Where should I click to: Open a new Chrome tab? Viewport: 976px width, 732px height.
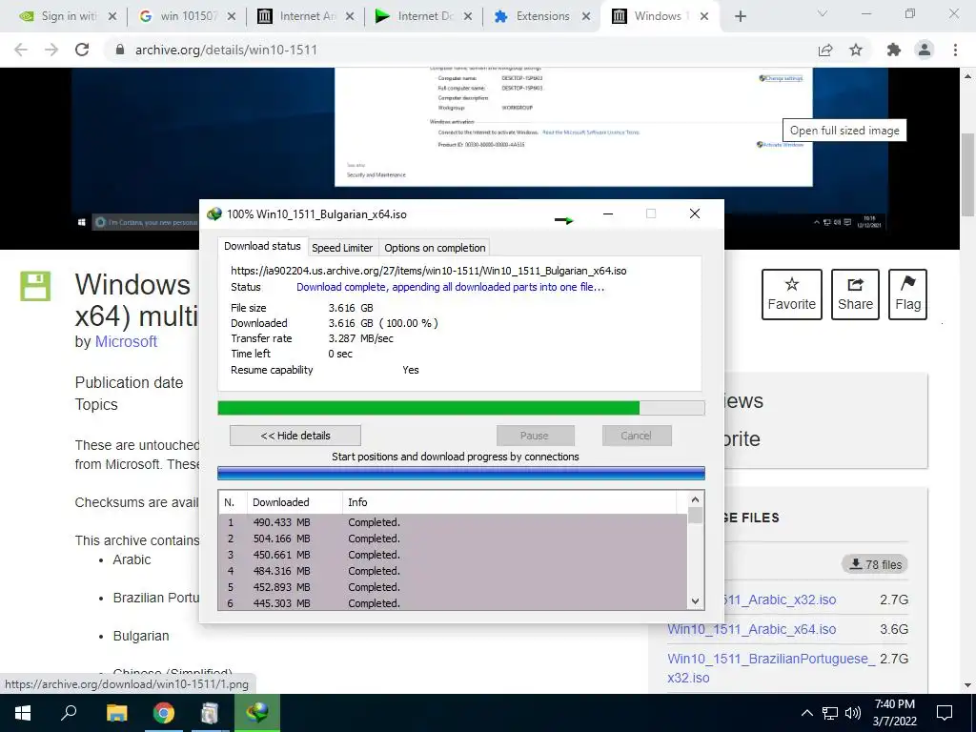coord(740,16)
